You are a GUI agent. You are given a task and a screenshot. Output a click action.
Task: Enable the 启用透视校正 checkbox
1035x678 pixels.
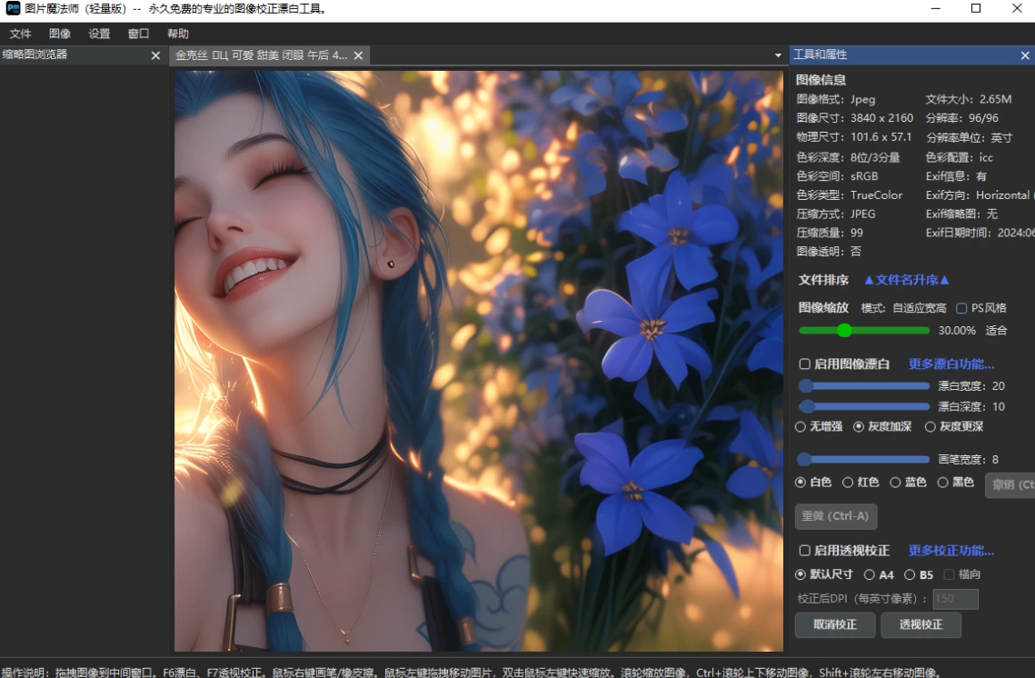click(x=804, y=551)
